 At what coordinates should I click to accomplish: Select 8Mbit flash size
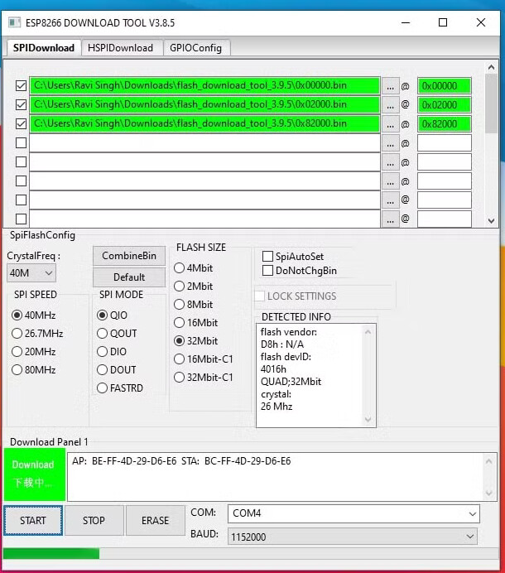point(179,305)
